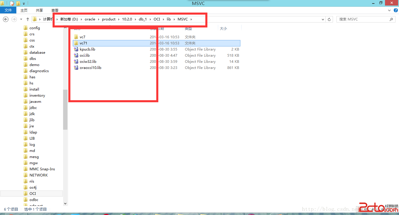Open the 文件 ribbon tab
This screenshot has width=399, height=215.
coord(8,10)
